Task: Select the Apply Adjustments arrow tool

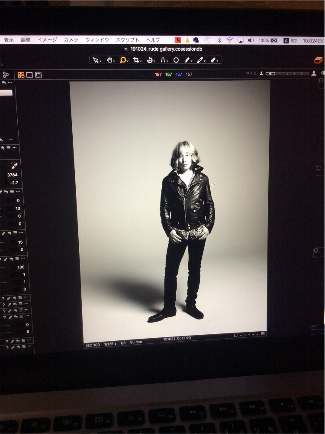Action: click(x=213, y=60)
